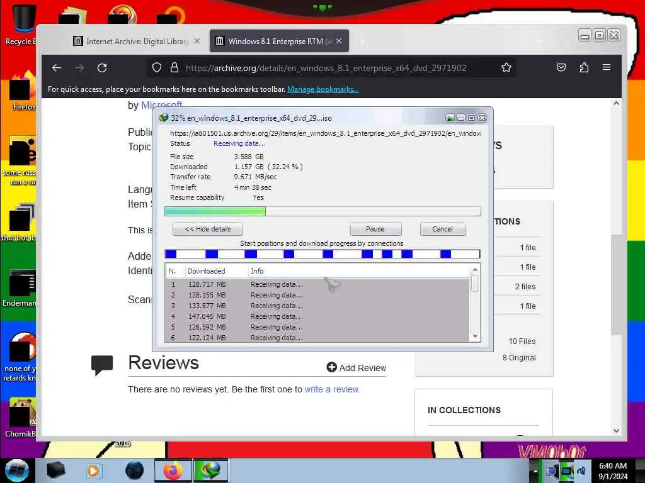
Task: Click the page scrollbar up arrow
Action: [616, 104]
